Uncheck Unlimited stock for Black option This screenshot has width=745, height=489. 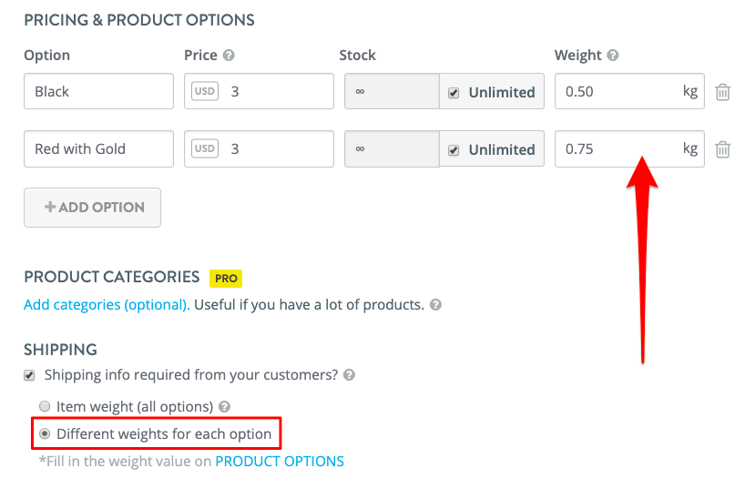click(x=454, y=93)
